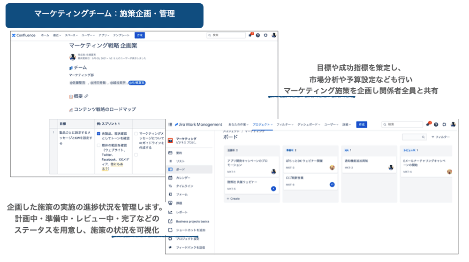Click the フォーム form icon in sidebar
The image size is (469, 262).
coord(170,194)
